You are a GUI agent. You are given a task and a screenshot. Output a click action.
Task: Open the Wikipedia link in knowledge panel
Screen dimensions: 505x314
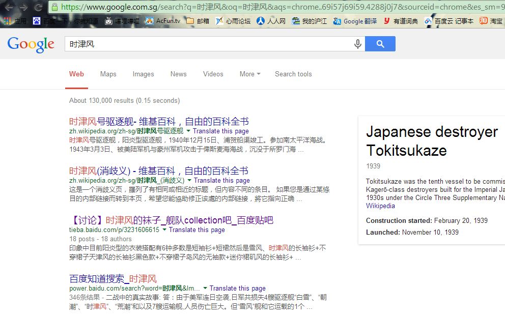(x=380, y=206)
